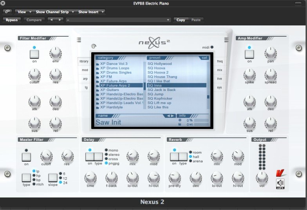The height and width of the screenshot is (210, 307).
Task: Open the preset selection dropdown field
Action: (118, 20)
